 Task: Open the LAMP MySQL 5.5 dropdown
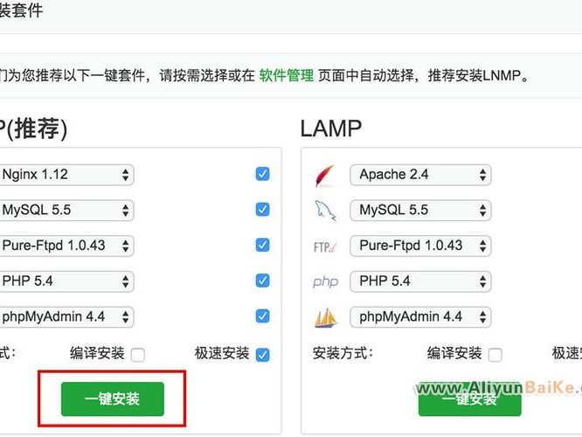tap(420, 210)
